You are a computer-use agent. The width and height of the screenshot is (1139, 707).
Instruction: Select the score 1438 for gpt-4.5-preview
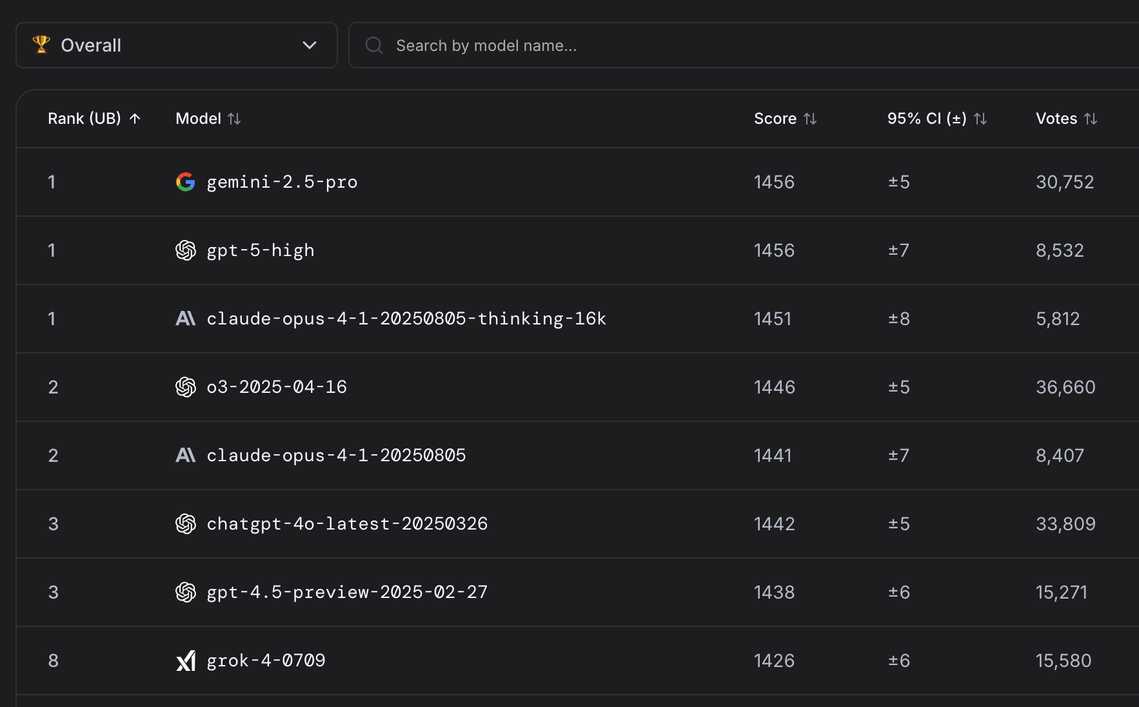(x=774, y=592)
